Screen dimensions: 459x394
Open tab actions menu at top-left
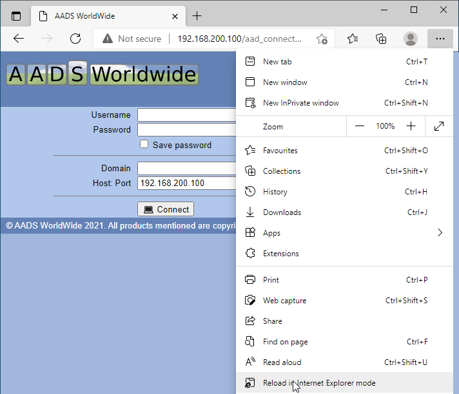[16, 16]
